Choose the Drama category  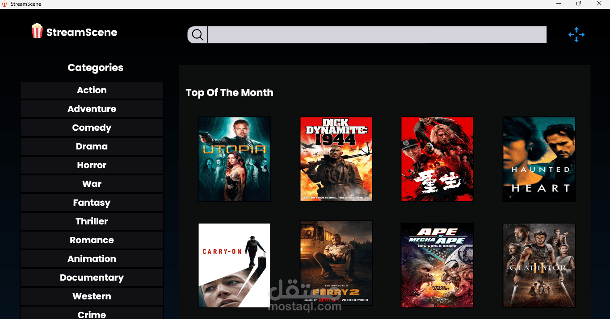[92, 146]
